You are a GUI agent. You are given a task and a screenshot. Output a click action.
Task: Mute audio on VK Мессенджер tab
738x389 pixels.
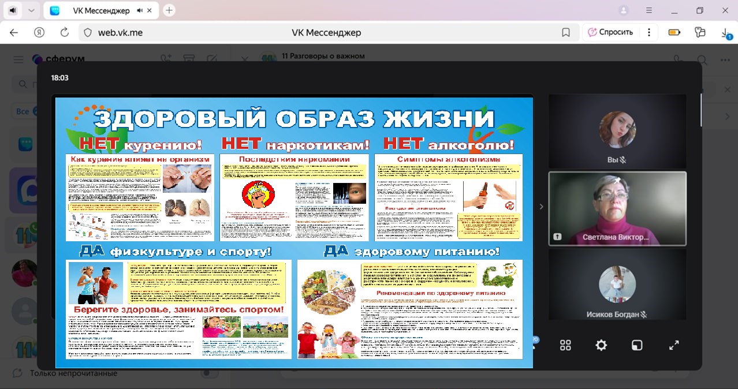140,10
